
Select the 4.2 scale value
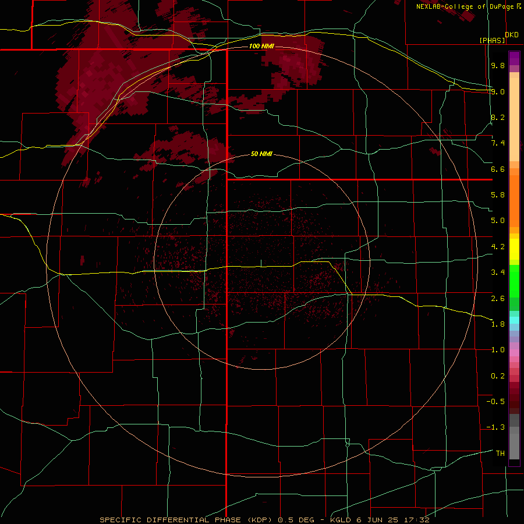pyautogui.click(x=498, y=246)
